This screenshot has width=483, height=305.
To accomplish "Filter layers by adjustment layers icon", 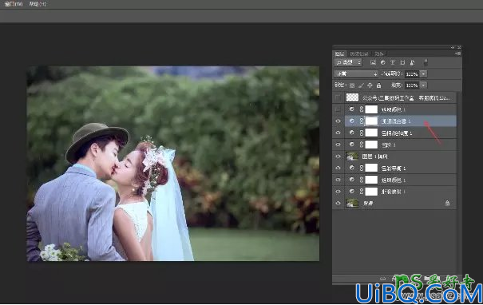I will (383, 62).
